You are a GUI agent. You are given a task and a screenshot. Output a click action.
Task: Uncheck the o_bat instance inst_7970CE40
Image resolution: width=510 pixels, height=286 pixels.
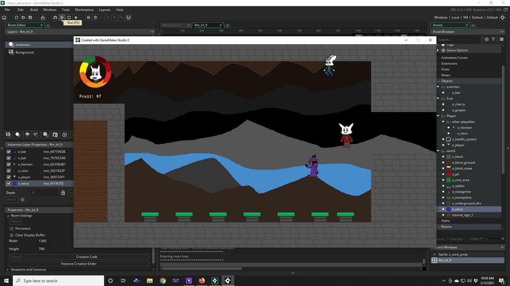click(x=9, y=158)
